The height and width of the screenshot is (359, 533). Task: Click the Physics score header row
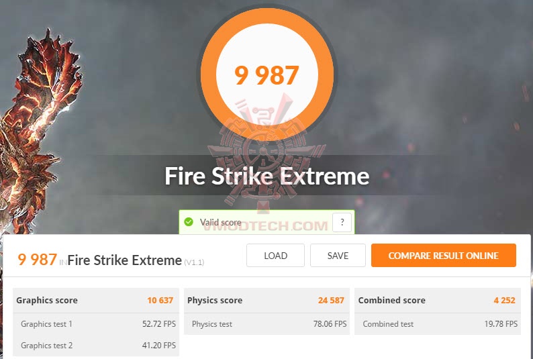pos(267,300)
